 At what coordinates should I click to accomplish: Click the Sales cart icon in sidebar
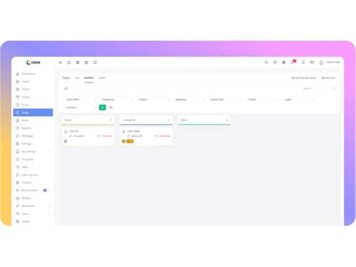pos(18,167)
